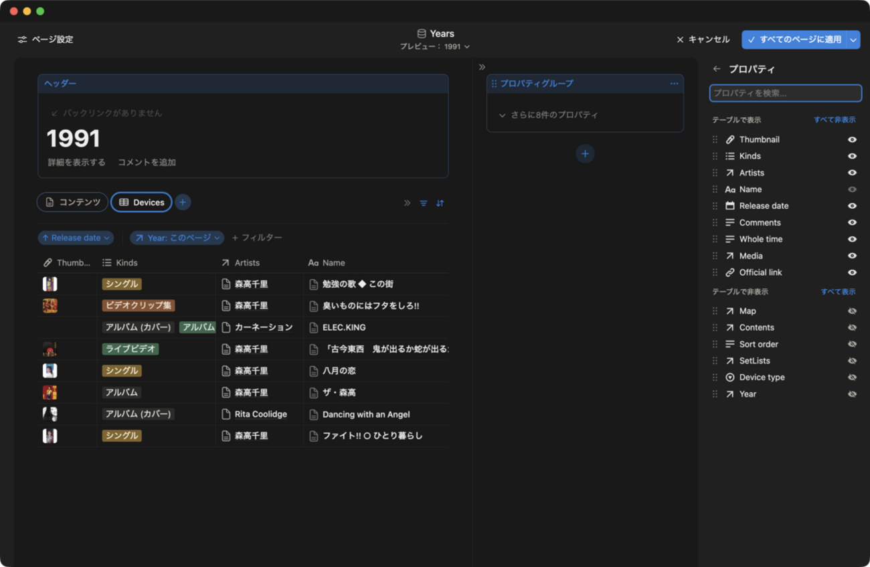Screen dimensions: 870x567
Task: Hide the Kinds property using its eye icon
Action: pos(852,156)
